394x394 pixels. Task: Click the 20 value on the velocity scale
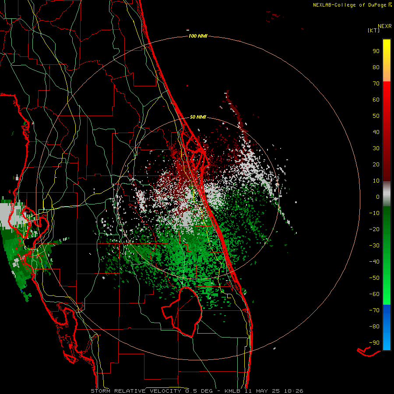(x=376, y=164)
